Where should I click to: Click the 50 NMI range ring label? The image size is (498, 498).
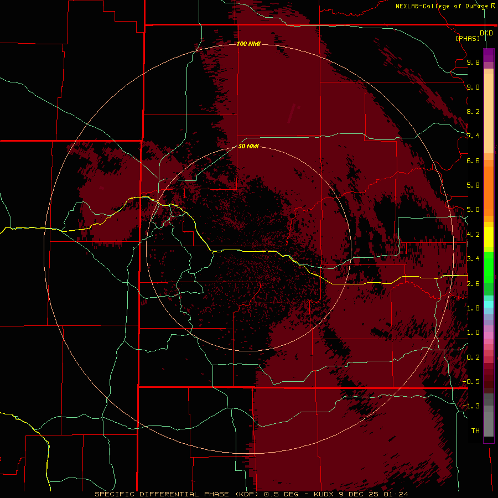coord(248,146)
